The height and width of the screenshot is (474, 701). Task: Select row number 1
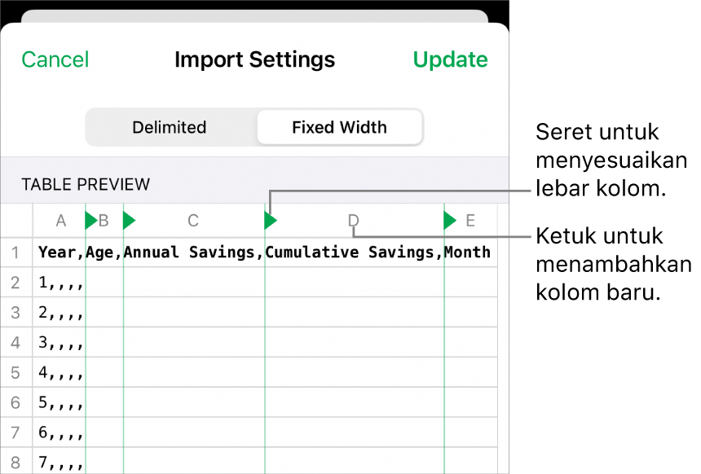(x=16, y=252)
